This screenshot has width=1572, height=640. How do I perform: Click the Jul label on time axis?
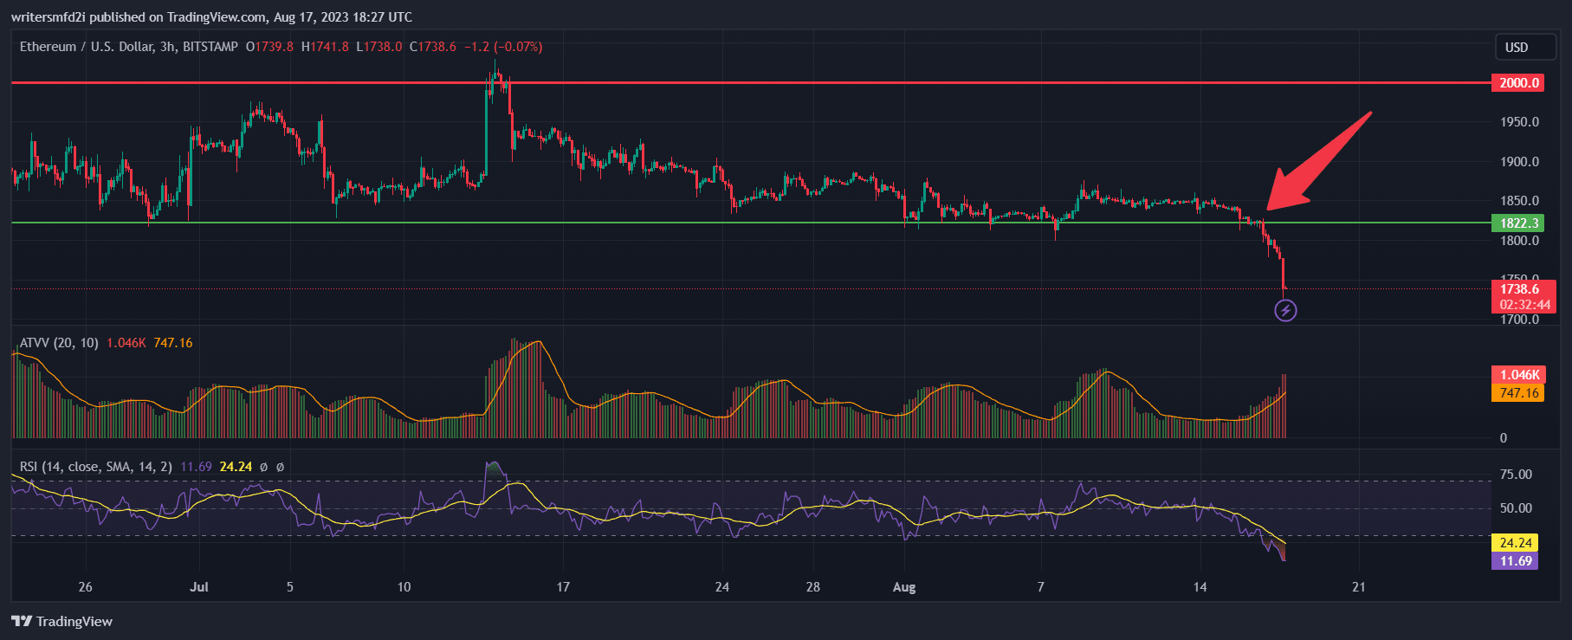click(199, 587)
